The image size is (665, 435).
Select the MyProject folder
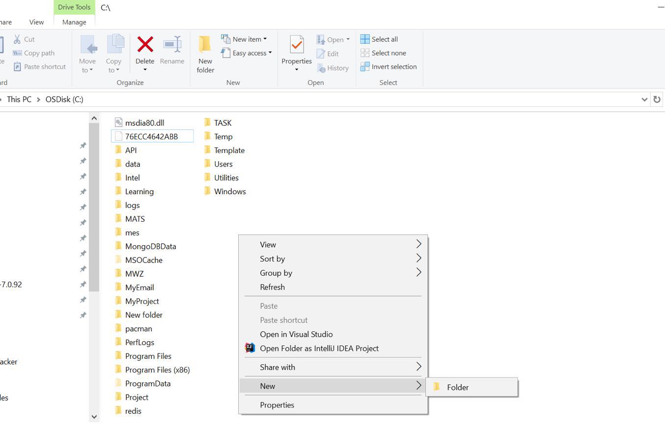click(x=137, y=301)
